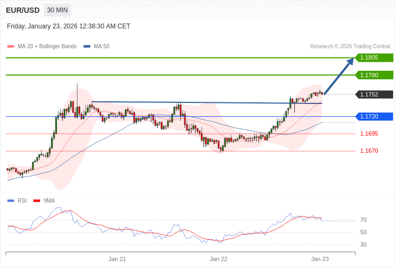The height and width of the screenshot is (268, 395).
Task: Click the red 1.1695 support label
Action: [x=369, y=133]
